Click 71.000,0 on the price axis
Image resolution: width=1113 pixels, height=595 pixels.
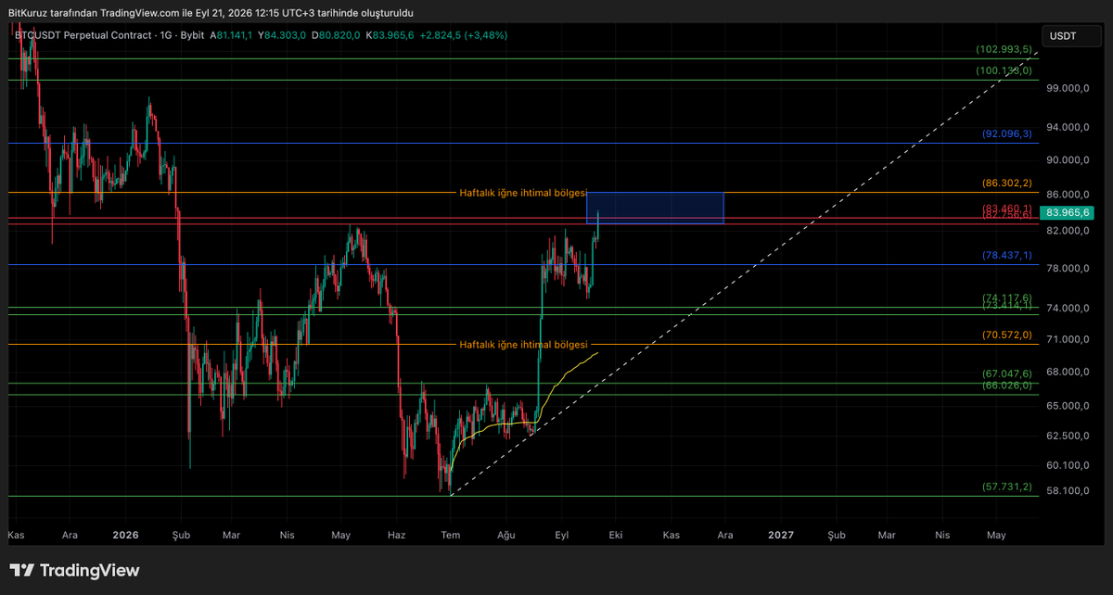(1066, 339)
